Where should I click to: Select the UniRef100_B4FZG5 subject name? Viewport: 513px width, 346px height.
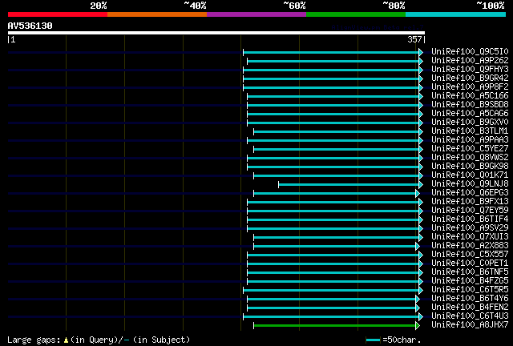coord(470,281)
